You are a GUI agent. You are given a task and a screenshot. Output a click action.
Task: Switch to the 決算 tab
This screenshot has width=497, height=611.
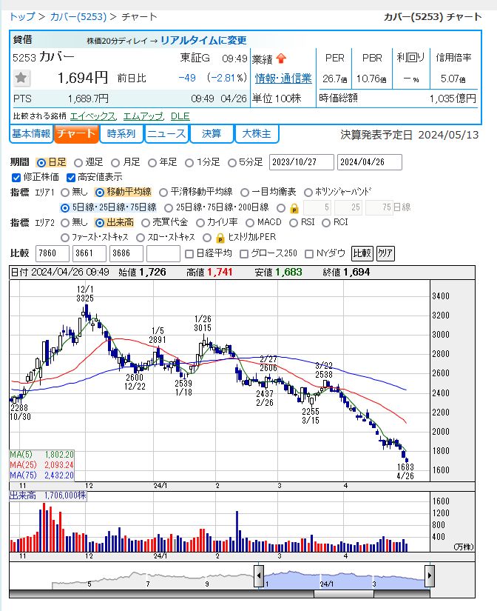[212, 134]
